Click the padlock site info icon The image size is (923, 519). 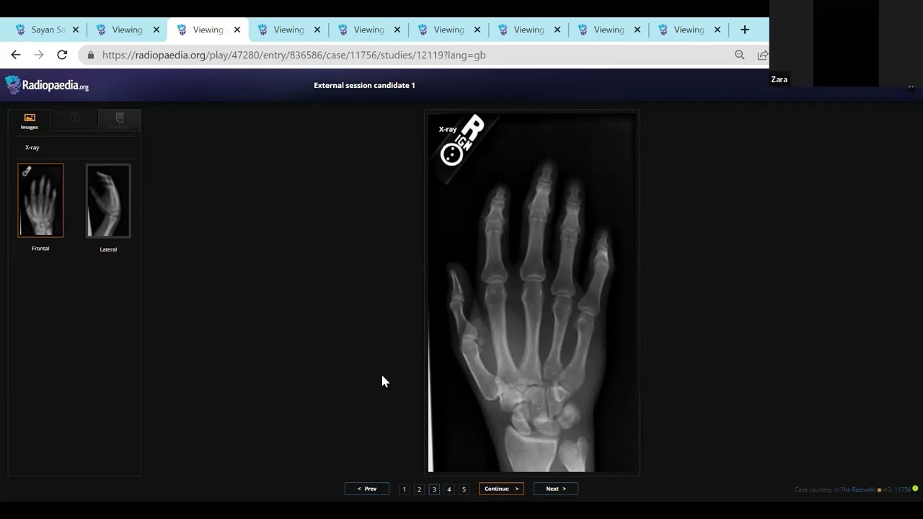tap(91, 55)
